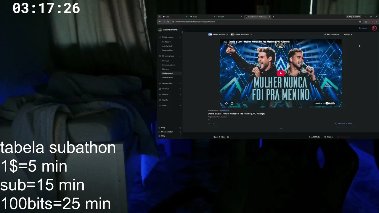The height and width of the screenshot is (213, 379).
Task: Open media request Settings
Action: tap(348, 35)
